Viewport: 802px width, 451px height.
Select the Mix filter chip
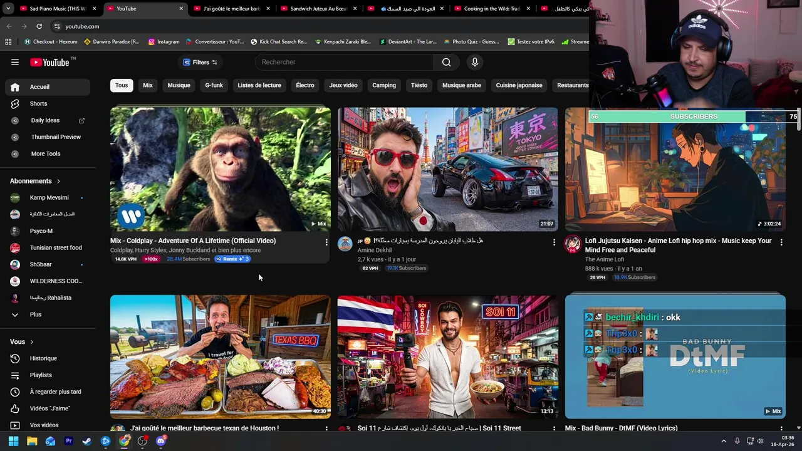click(x=148, y=85)
